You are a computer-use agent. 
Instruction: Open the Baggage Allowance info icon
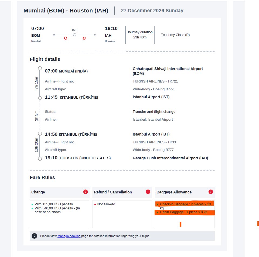[x=211, y=192]
